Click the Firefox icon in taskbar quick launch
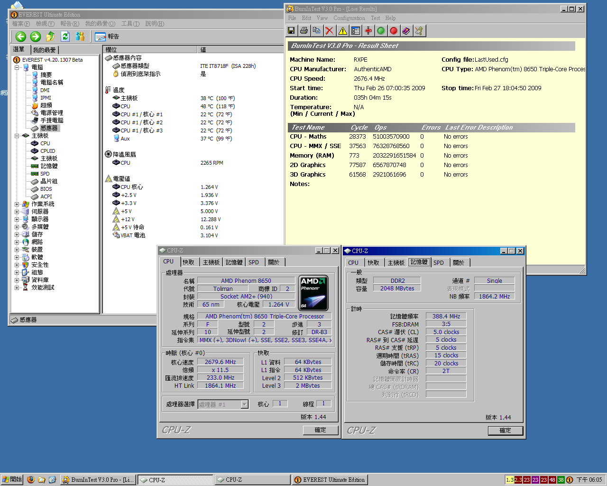The image size is (607, 486). (x=31, y=480)
